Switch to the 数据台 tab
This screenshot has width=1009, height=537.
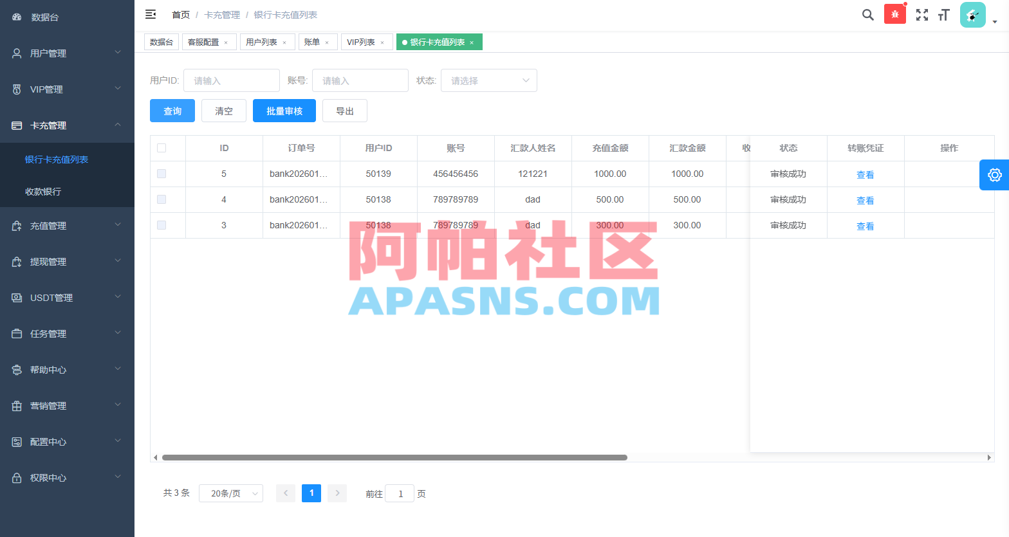(162, 42)
